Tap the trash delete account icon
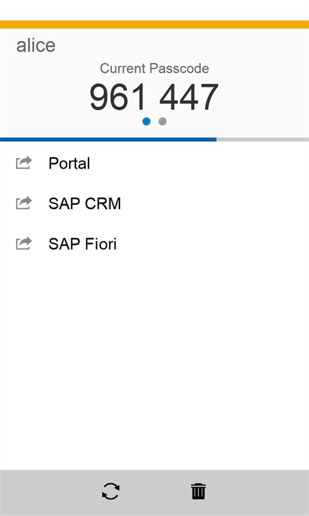This screenshot has width=309, height=516. [x=199, y=492]
